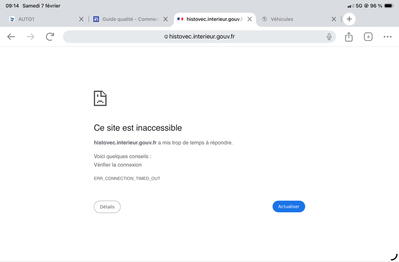The width and height of the screenshot is (399, 262).
Task: Click the "Ce site est inaccessible" heading
Action: click(x=138, y=128)
